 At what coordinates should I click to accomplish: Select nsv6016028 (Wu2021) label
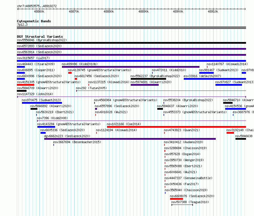pyautogui.click(x=111, y=112)
